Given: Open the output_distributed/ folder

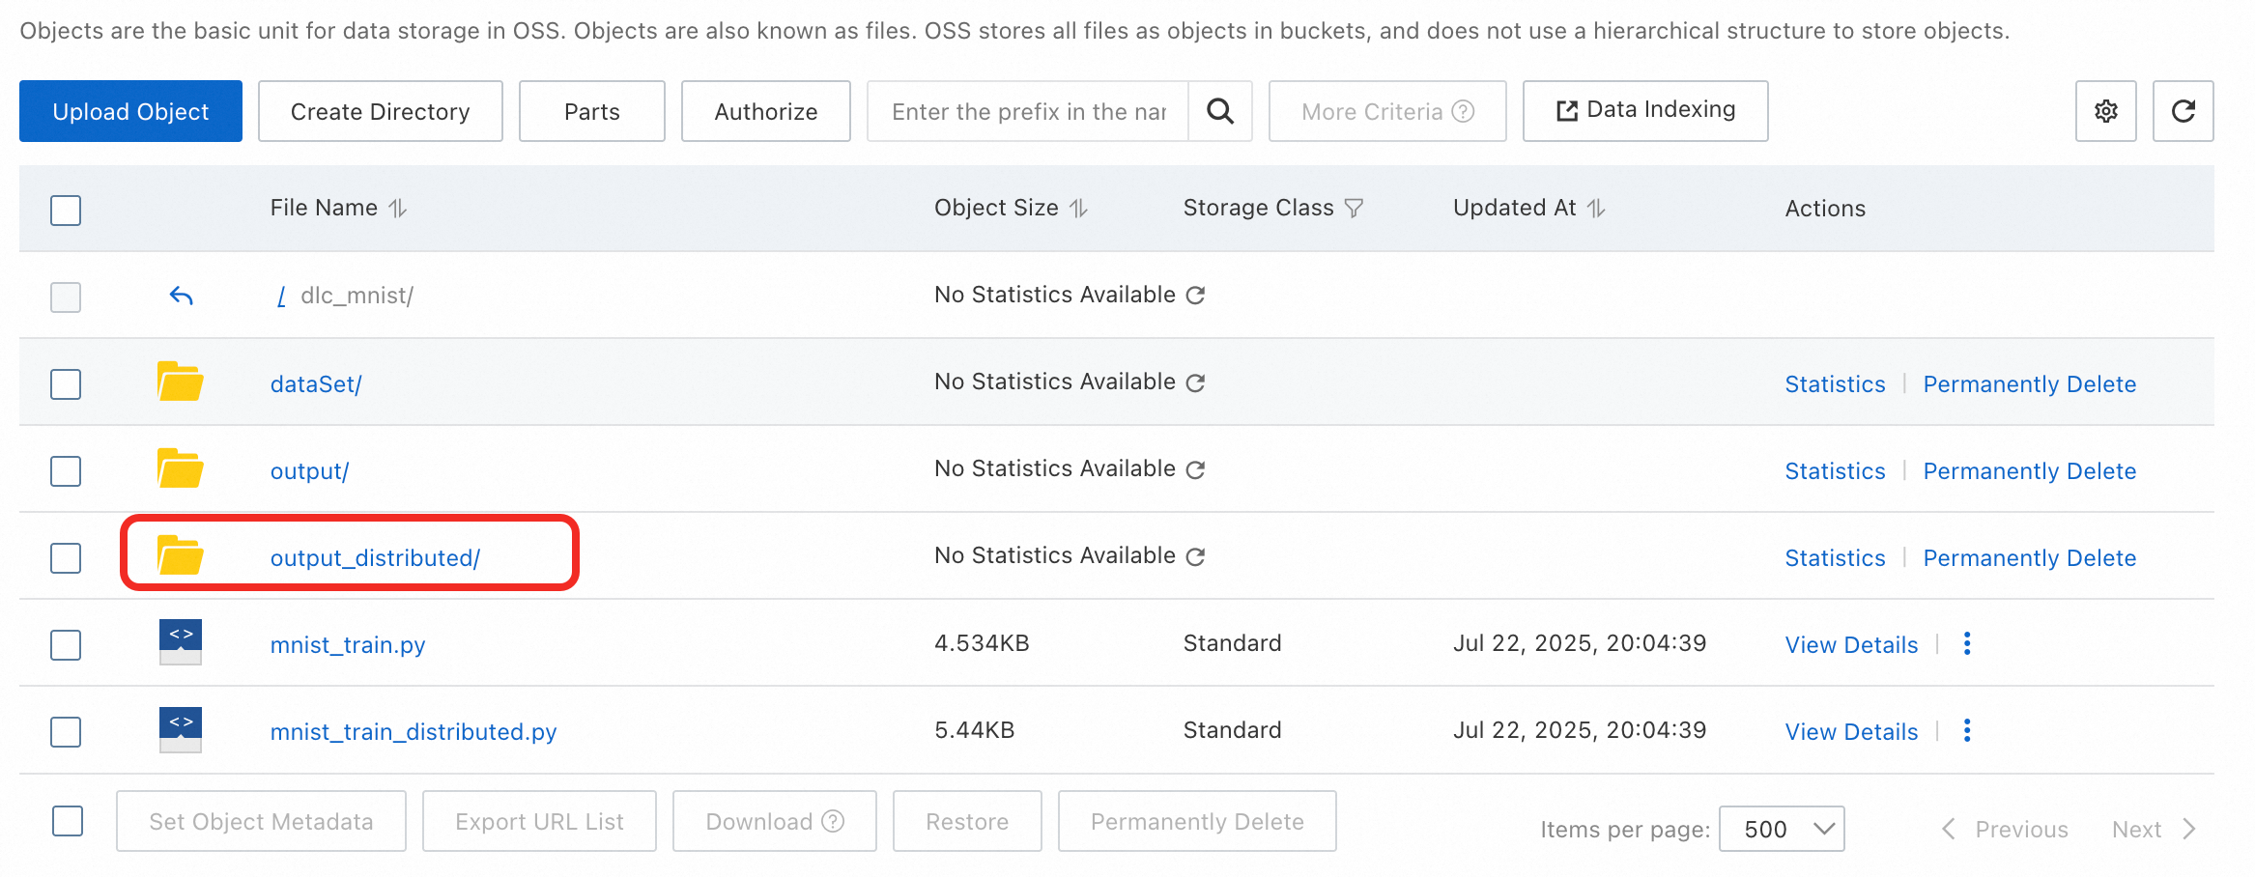Looking at the screenshot, I should pos(375,558).
